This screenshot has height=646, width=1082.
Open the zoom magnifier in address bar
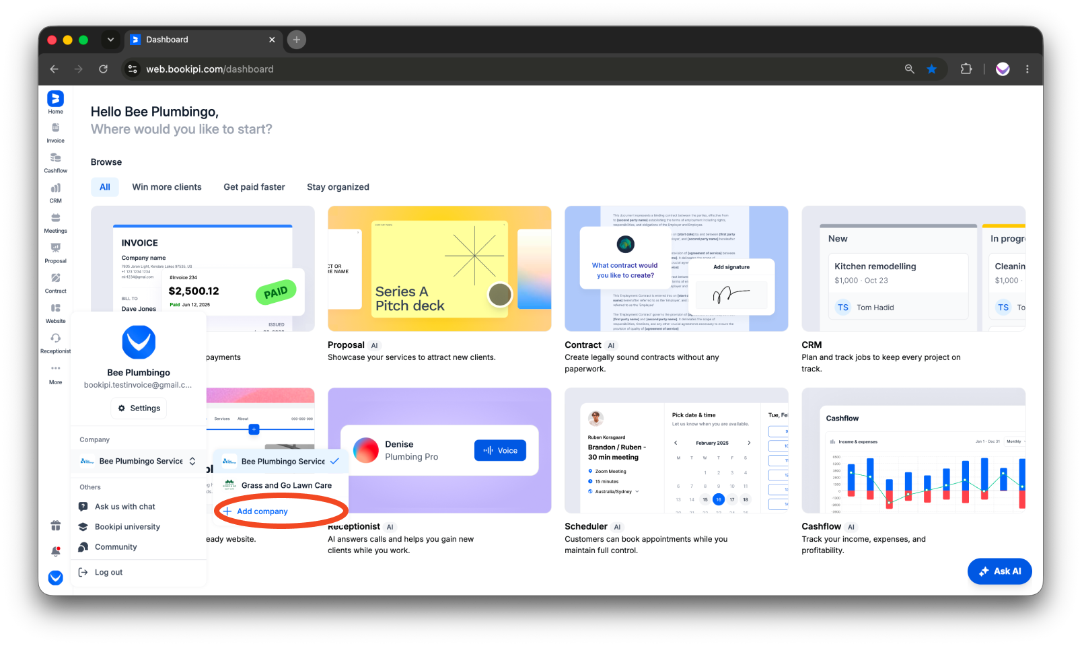(909, 69)
